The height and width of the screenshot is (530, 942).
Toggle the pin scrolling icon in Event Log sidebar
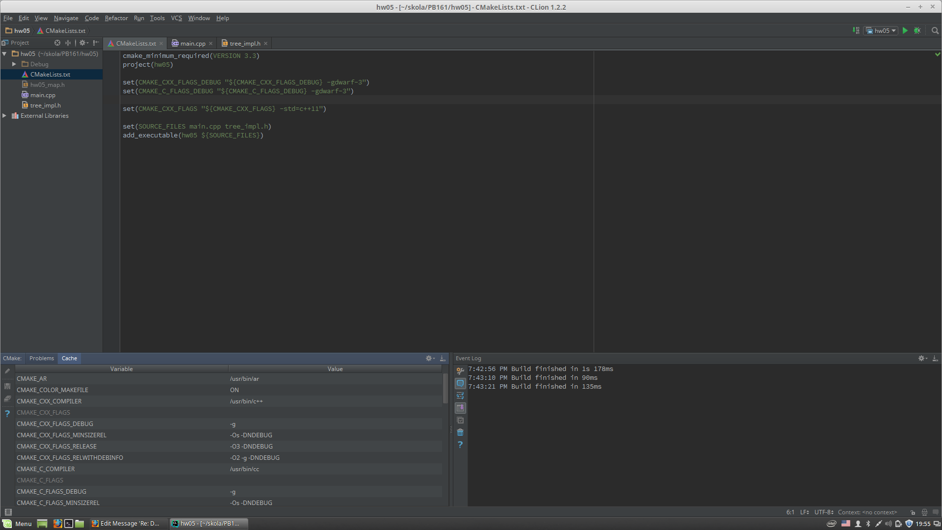click(x=460, y=408)
